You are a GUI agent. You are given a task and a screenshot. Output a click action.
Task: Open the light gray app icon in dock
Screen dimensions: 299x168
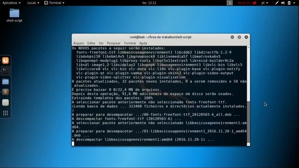click(x=5, y=103)
